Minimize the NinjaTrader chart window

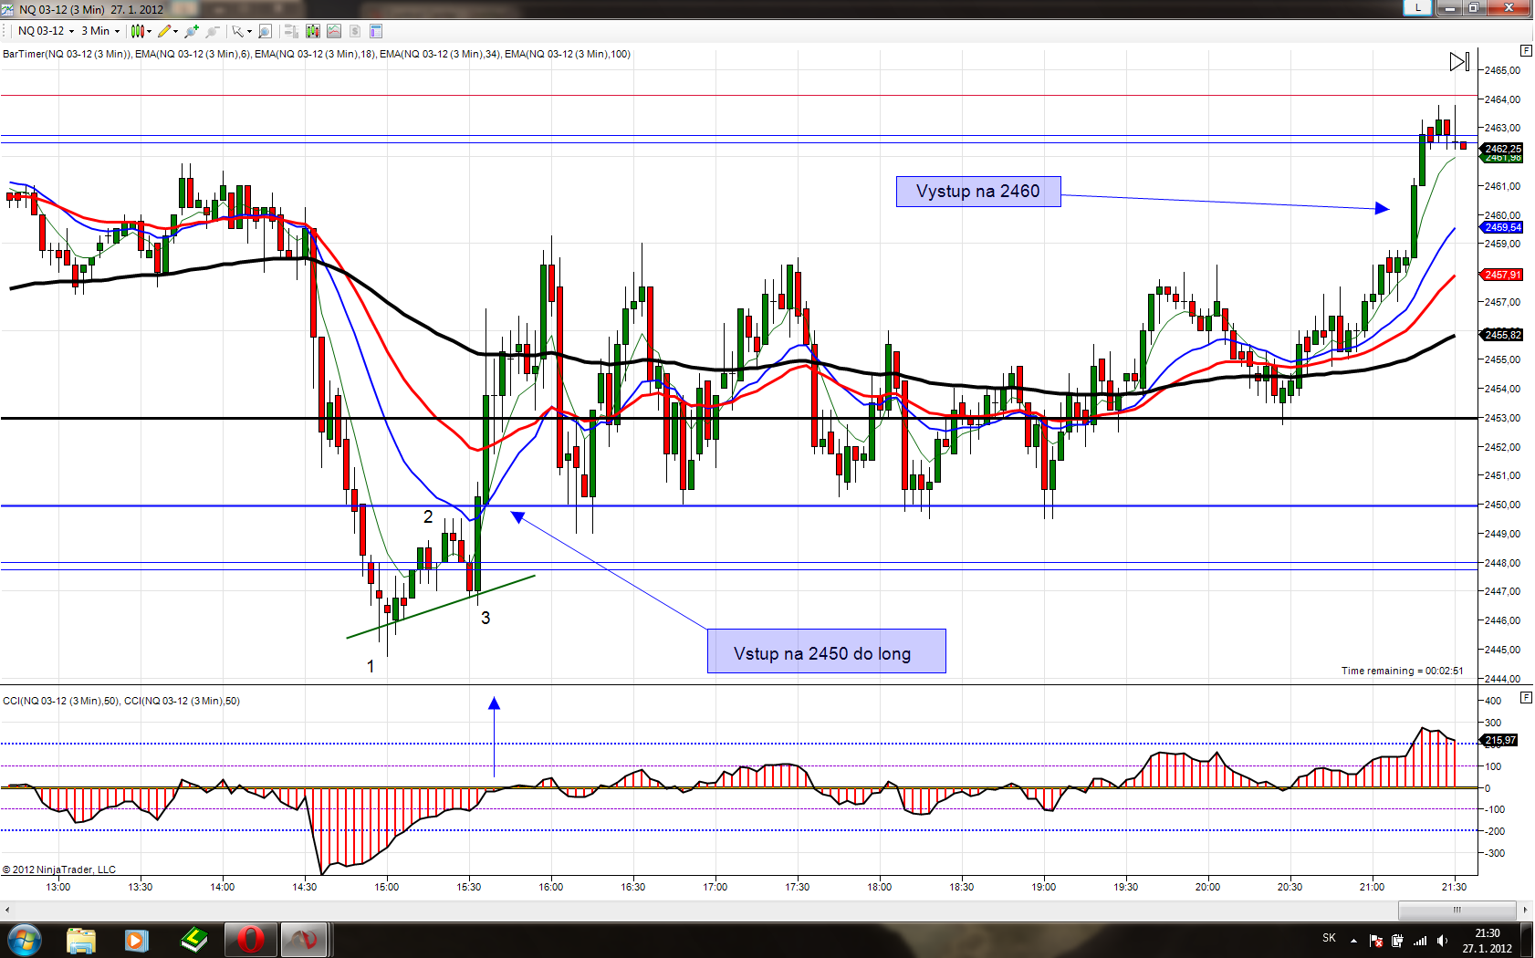click(1449, 7)
